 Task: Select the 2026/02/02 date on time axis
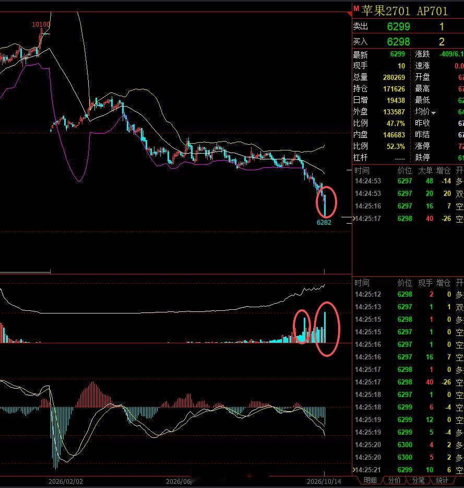(x=66, y=481)
